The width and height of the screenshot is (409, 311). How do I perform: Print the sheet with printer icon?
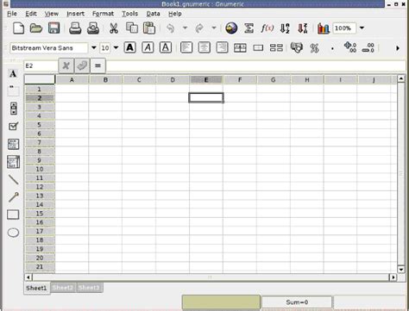click(x=75, y=28)
